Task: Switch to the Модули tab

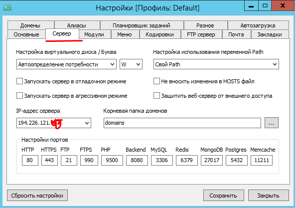Action: coord(94,35)
